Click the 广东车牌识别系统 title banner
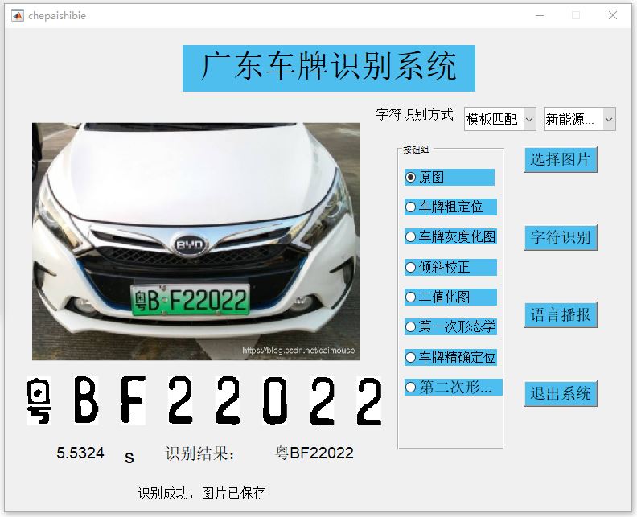The height and width of the screenshot is (517, 637). [x=329, y=68]
